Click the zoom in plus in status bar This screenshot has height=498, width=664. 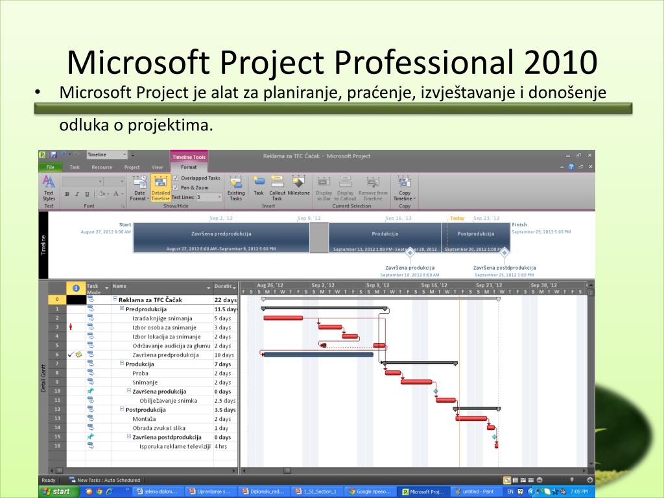tap(589, 480)
